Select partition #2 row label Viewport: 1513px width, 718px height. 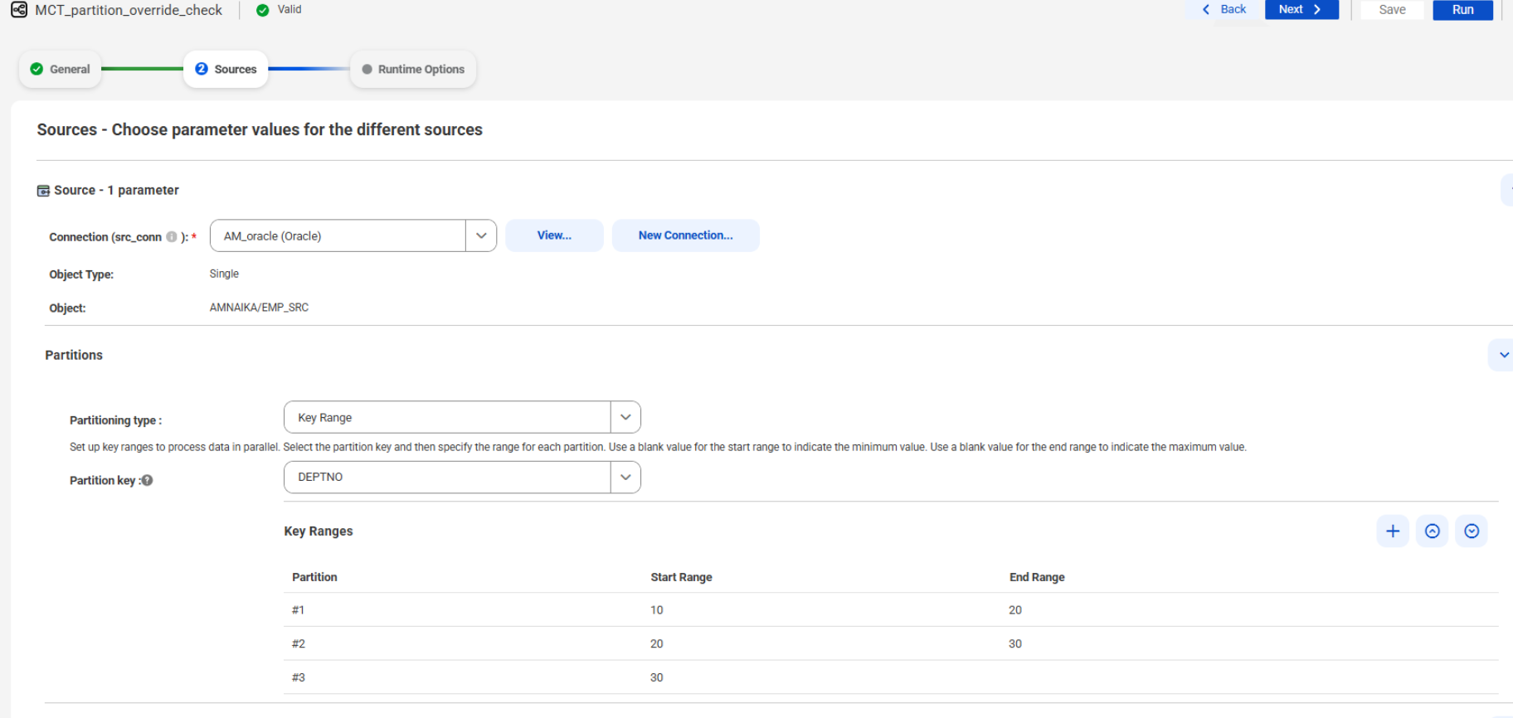(x=299, y=644)
